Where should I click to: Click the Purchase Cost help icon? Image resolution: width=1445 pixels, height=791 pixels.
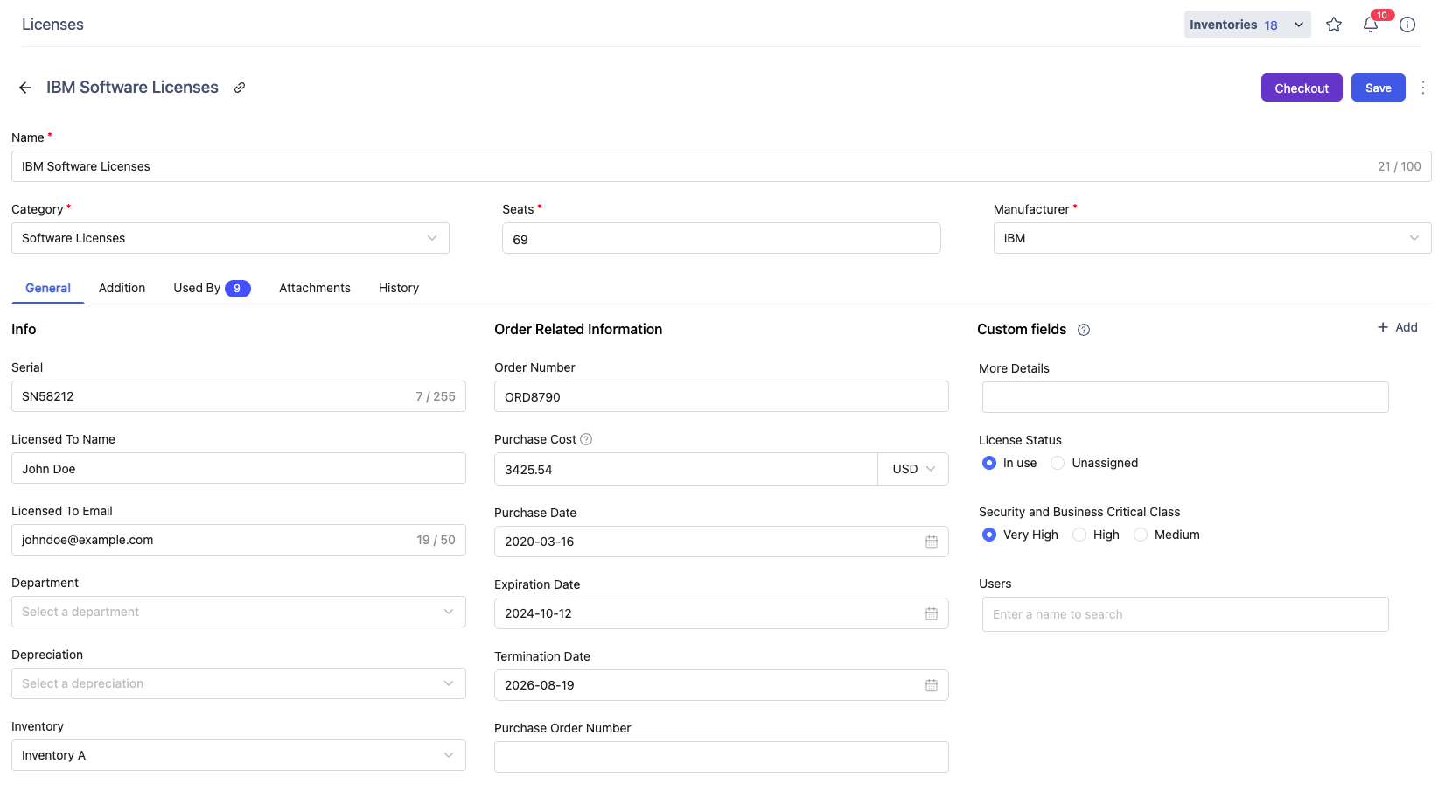click(x=586, y=439)
